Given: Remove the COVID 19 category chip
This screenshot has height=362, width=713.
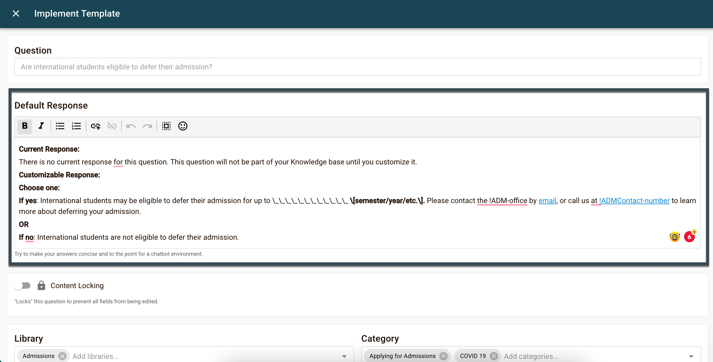Looking at the screenshot, I should tap(493, 356).
